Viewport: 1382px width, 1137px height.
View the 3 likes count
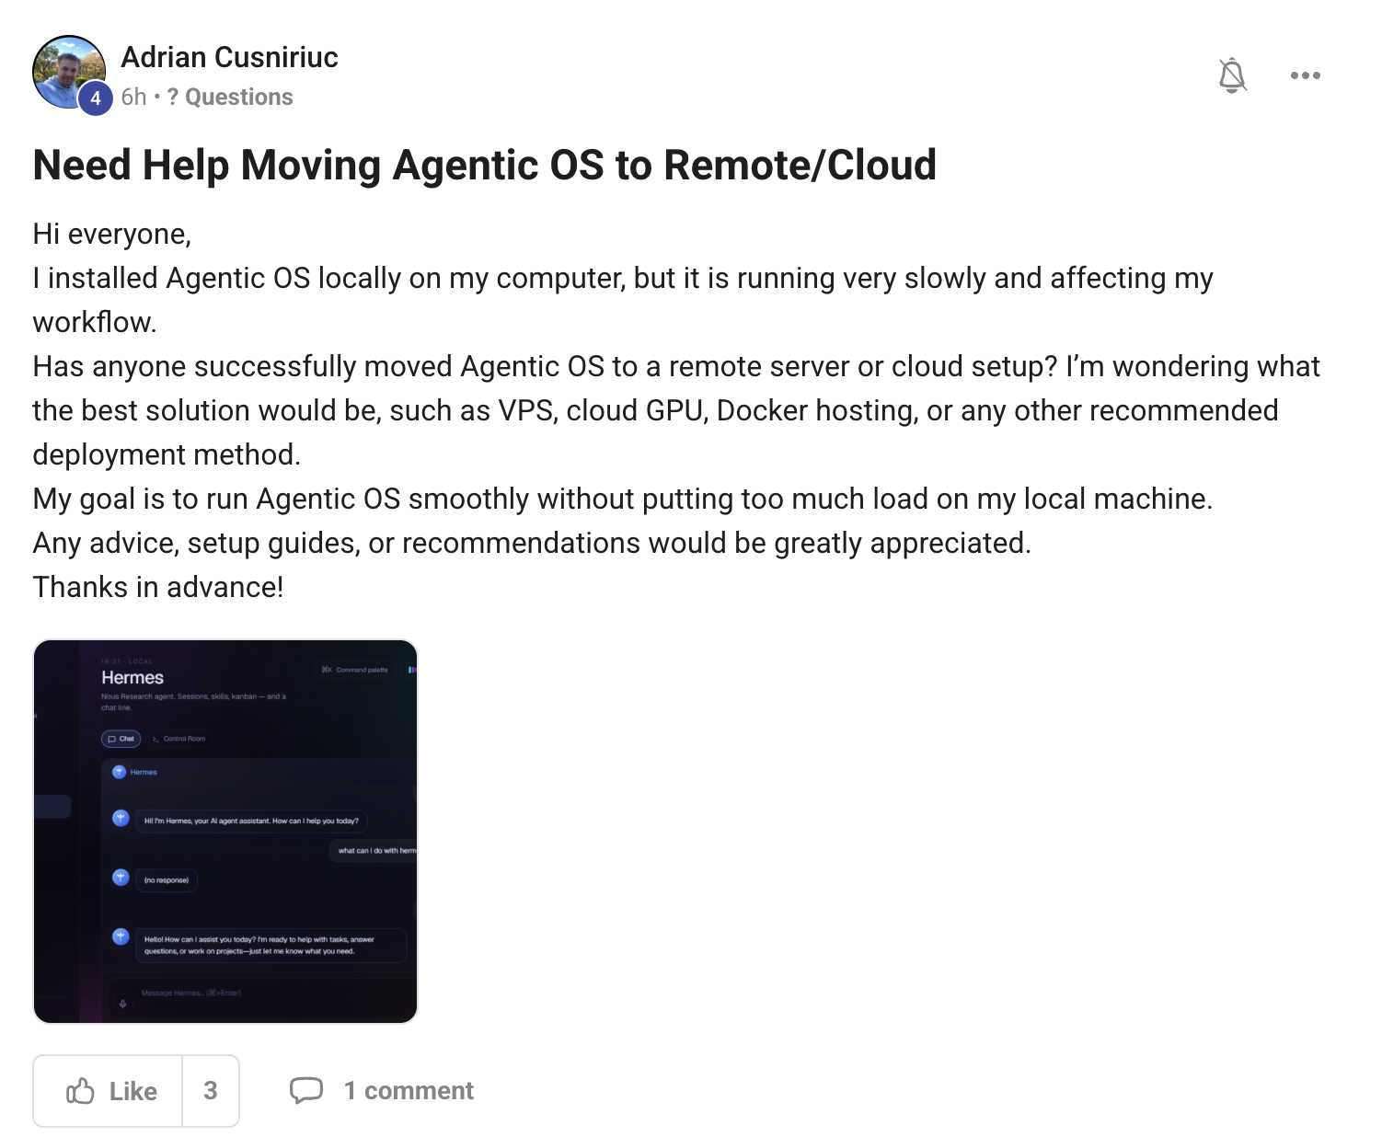[x=211, y=1091]
